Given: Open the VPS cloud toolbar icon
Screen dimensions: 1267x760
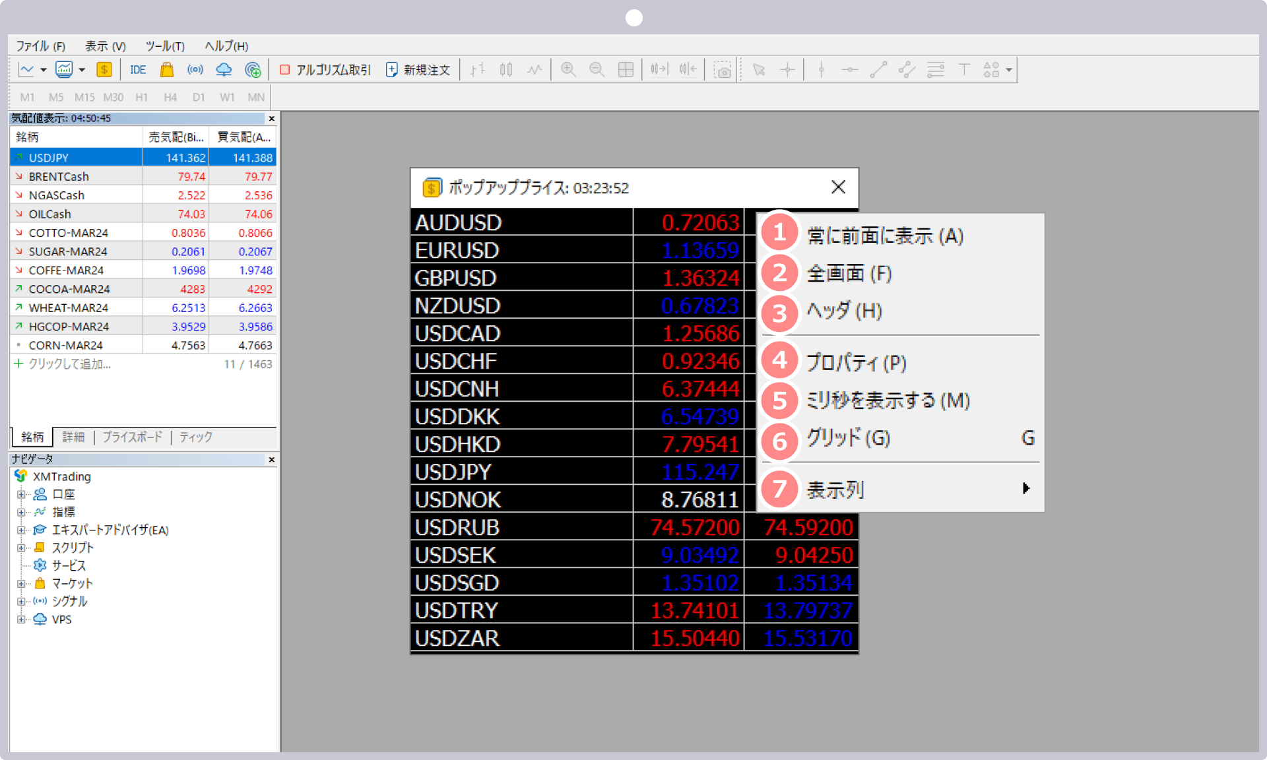Looking at the screenshot, I should pos(224,69).
